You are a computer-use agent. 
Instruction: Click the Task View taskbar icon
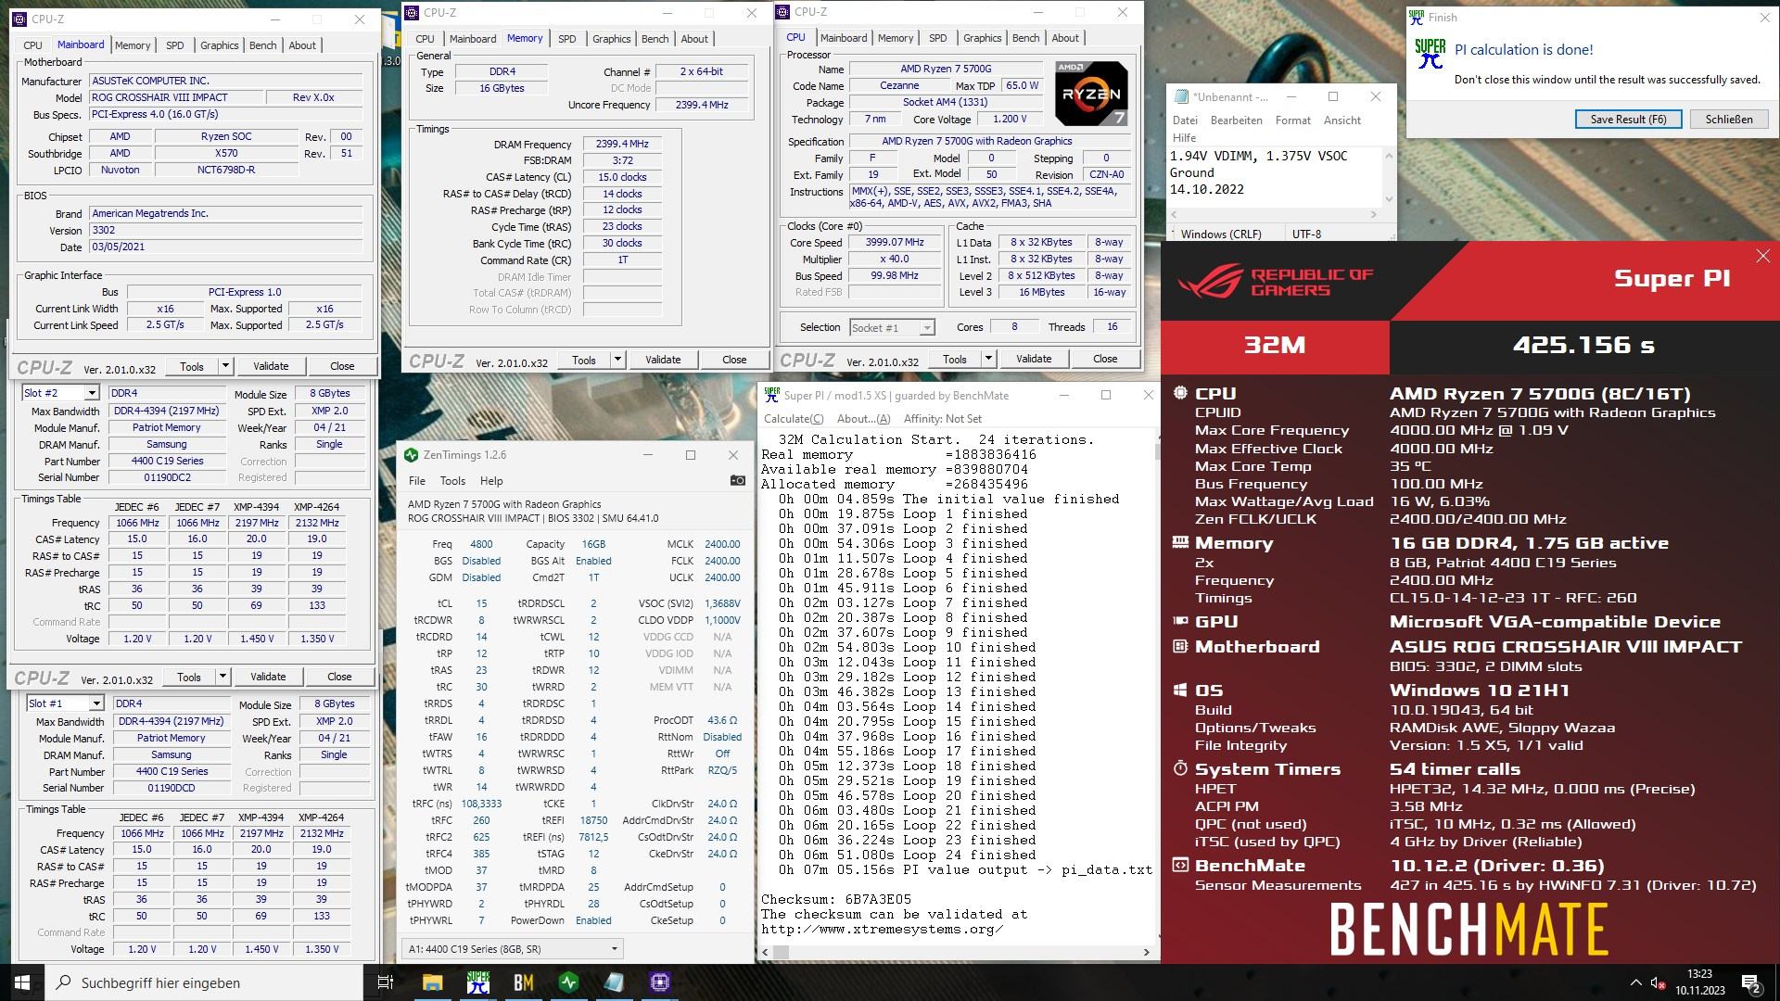tap(386, 982)
